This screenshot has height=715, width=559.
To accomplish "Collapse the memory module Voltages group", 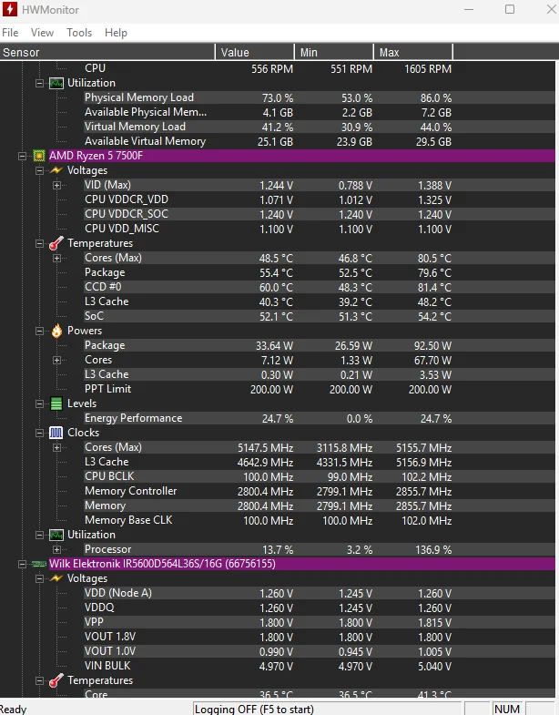I will point(40,578).
